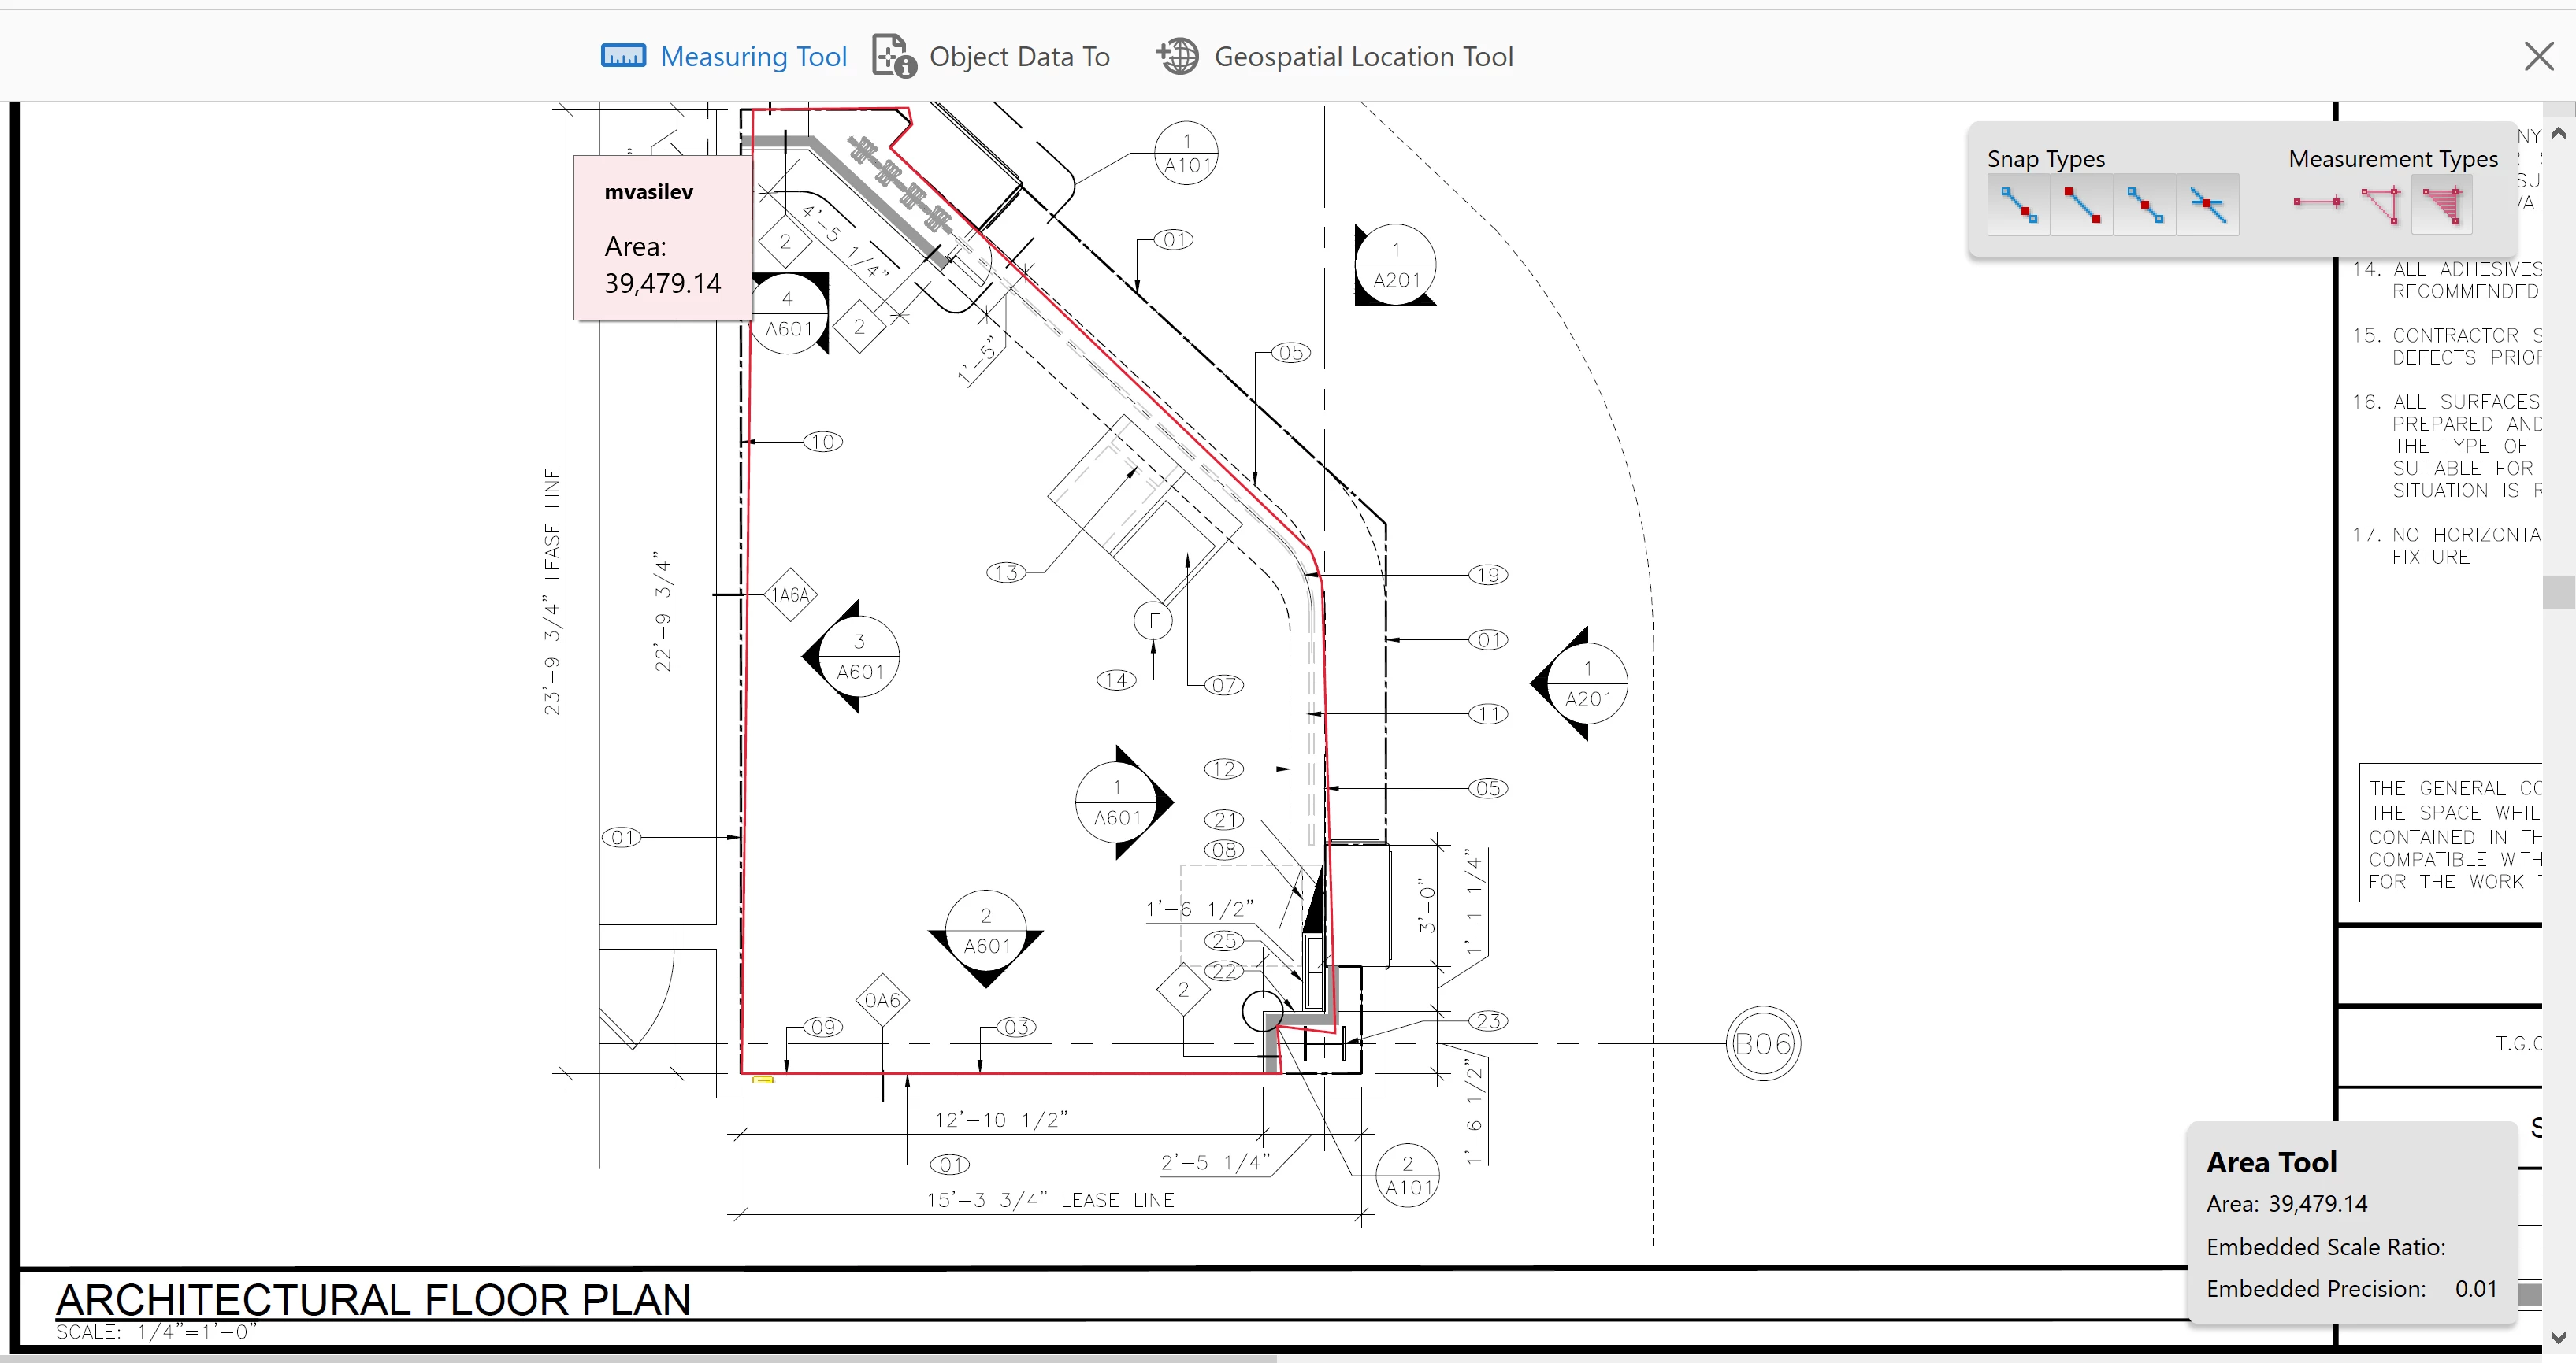
Task: Click the vertical scrollbar thumb
Action: 2558,591
